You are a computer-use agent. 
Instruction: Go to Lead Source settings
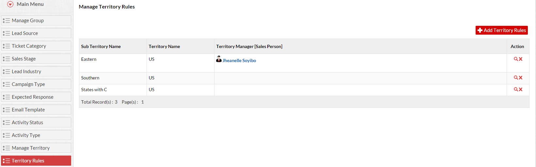[36, 33]
